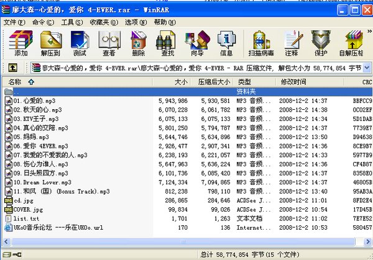Image resolution: width=373 pixels, height=260 pixels.
Task: Click the 自解压格式 (SFX) icon
Action: (x=351, y=43)
